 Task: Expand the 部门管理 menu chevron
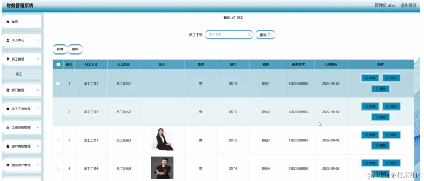(x=38, y=90)
